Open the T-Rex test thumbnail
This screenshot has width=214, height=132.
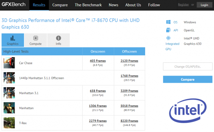tap(9, 123)
